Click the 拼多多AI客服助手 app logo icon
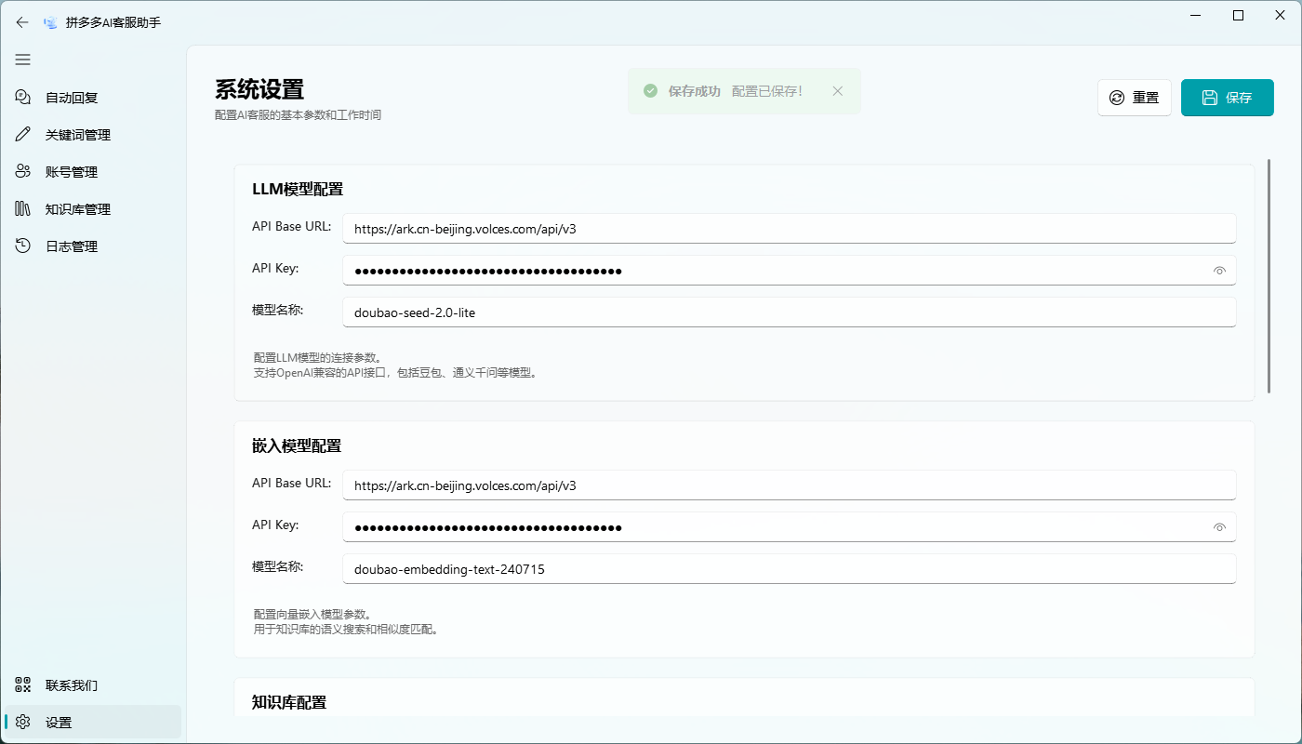Viewport: 1302px width, 744px height. tap(50, 22)
